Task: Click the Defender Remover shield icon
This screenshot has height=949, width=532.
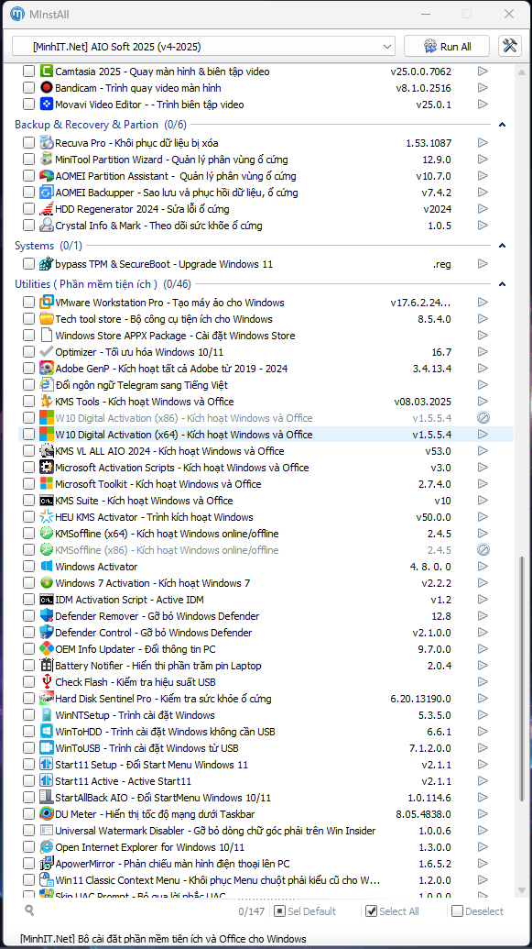Action: 47,616
